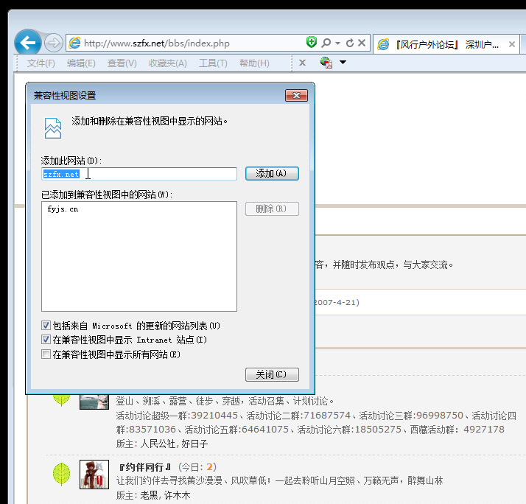Screen dimensions: 526x504
Task: Click the address bar URL text
Action: coord(157,43)
